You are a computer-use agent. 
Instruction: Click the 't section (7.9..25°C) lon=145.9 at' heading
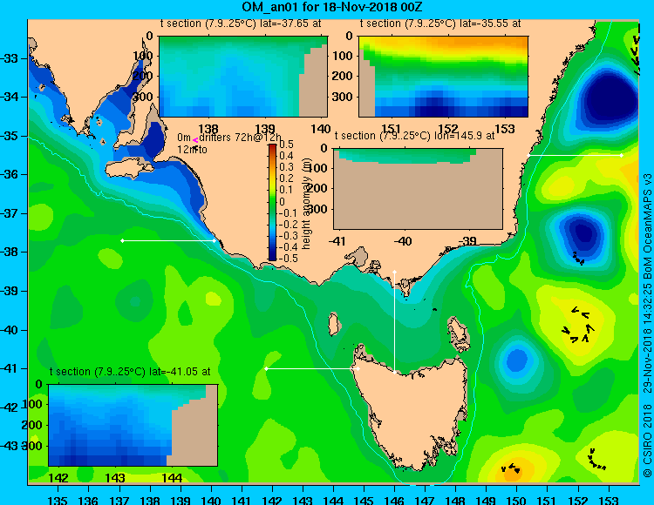point(414,136)
